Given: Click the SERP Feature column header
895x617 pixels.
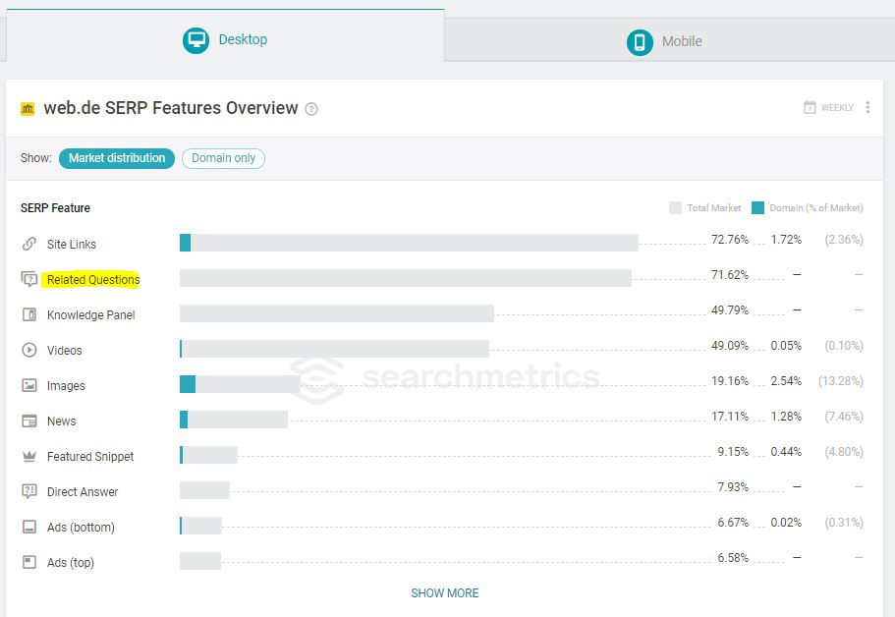Looking at the screenshot, I should [x=55, y=208].
